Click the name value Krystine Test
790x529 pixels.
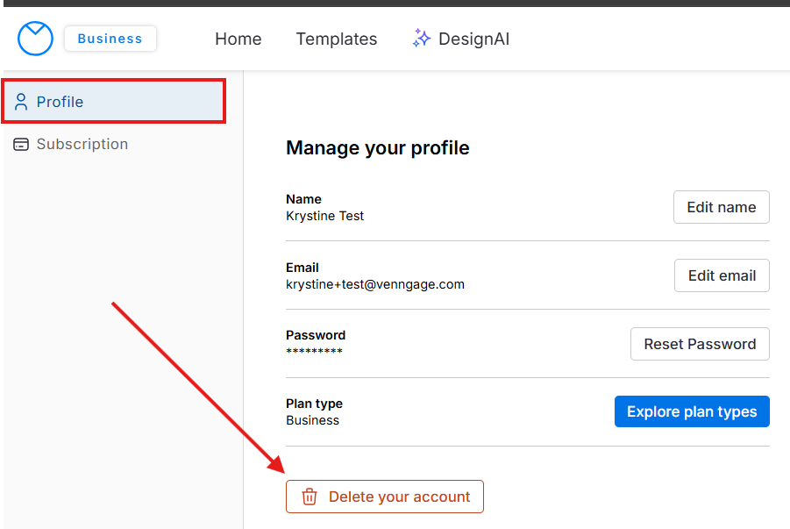coord(324,215)
